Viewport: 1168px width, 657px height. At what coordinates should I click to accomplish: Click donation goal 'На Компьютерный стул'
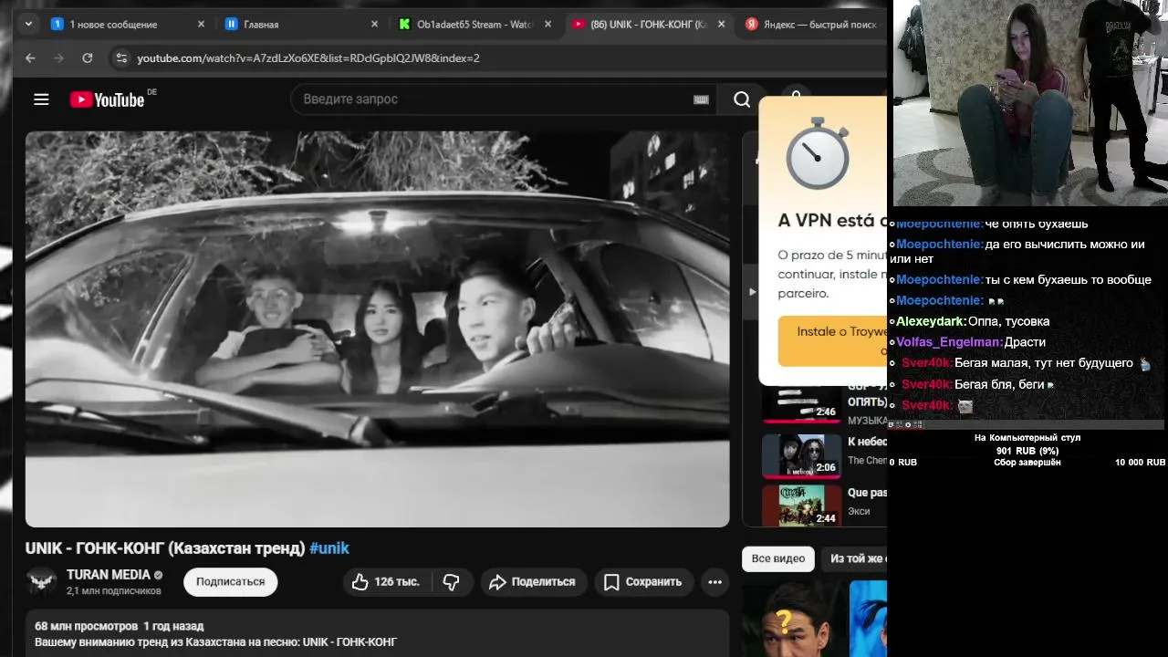1027,438
